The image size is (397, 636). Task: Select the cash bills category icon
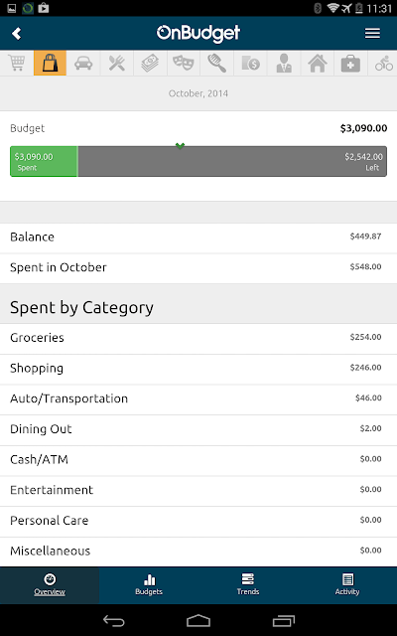click(150, 64)
